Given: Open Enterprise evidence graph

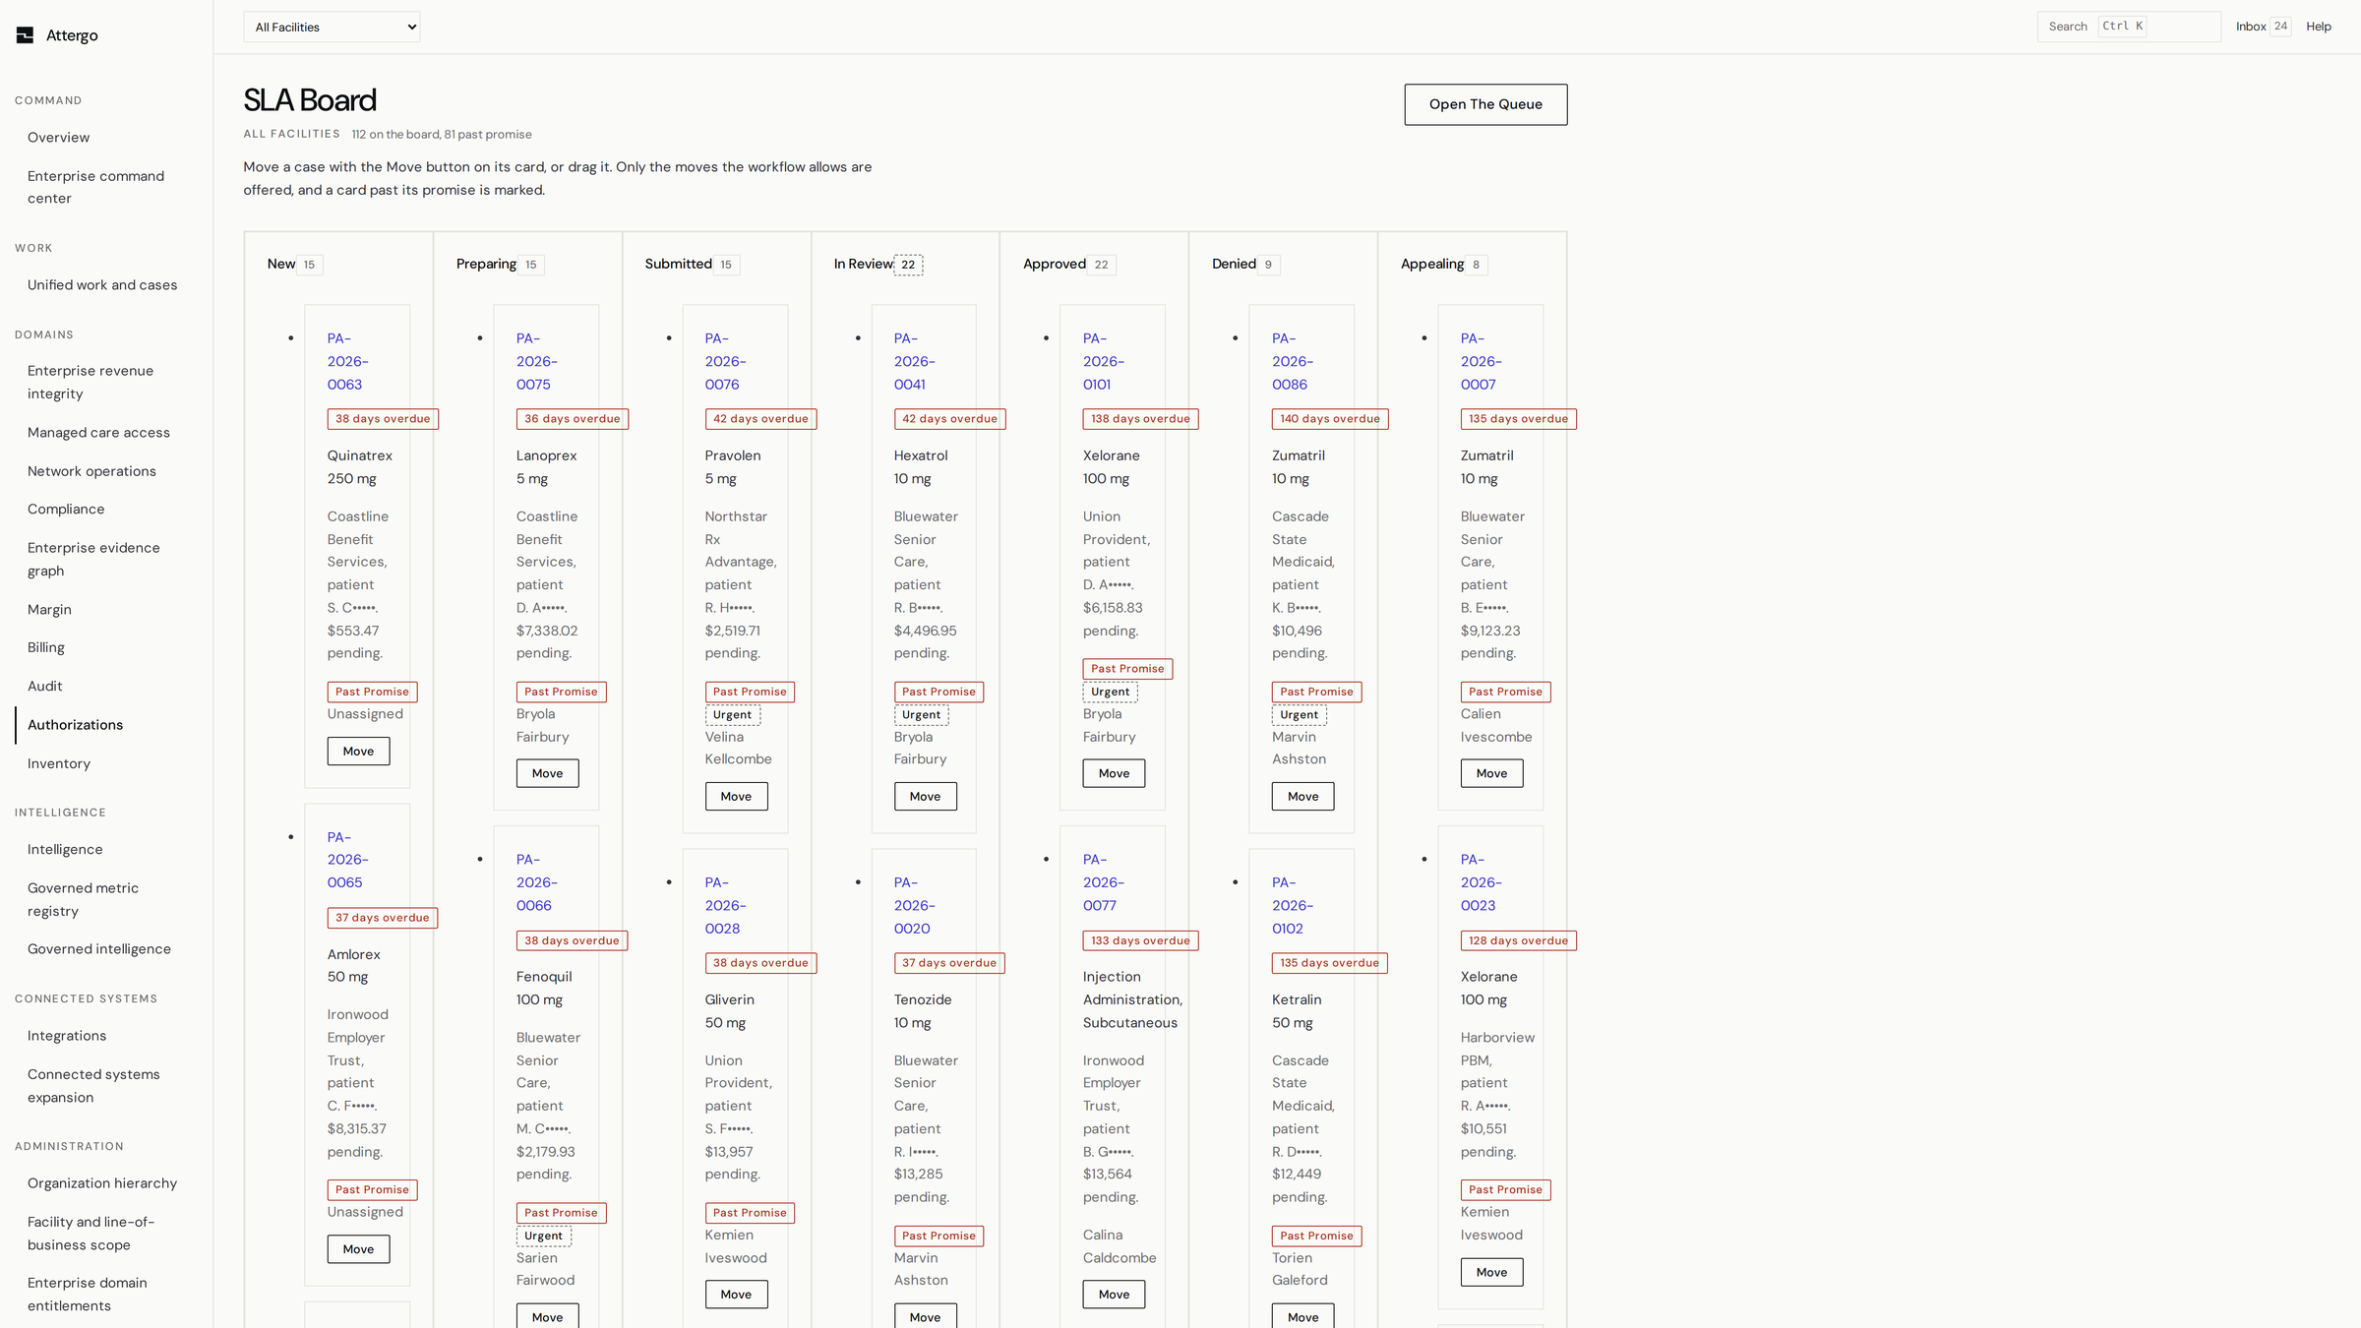Looking at the screenshot, I should click(x=93, y=559).
